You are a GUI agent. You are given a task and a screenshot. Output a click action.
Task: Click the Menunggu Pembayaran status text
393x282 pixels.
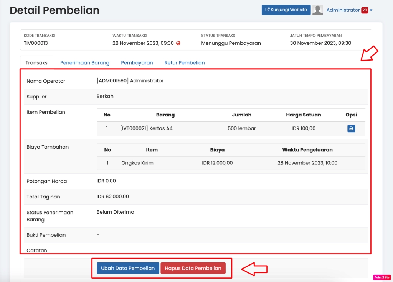coord(231,43)
